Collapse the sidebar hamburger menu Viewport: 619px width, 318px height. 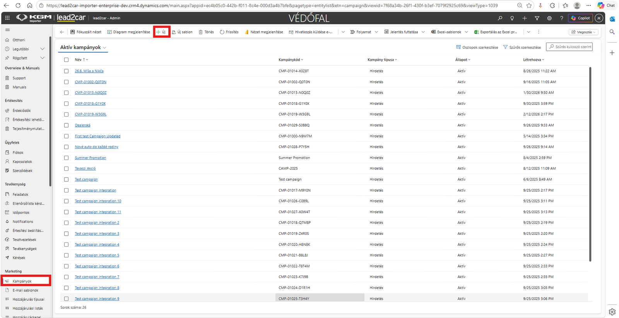pos(7,30)
